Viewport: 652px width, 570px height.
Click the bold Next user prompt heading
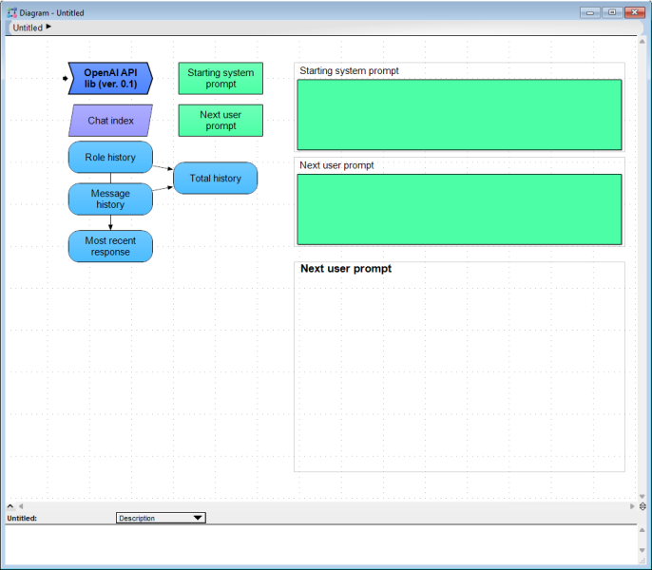[346, 269]
